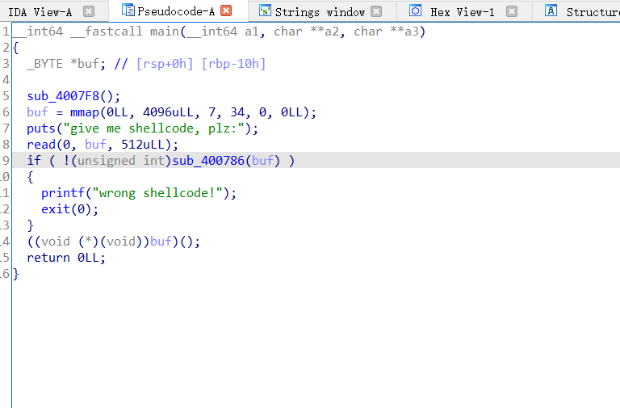Click the printf function call

tap(63, 193)
